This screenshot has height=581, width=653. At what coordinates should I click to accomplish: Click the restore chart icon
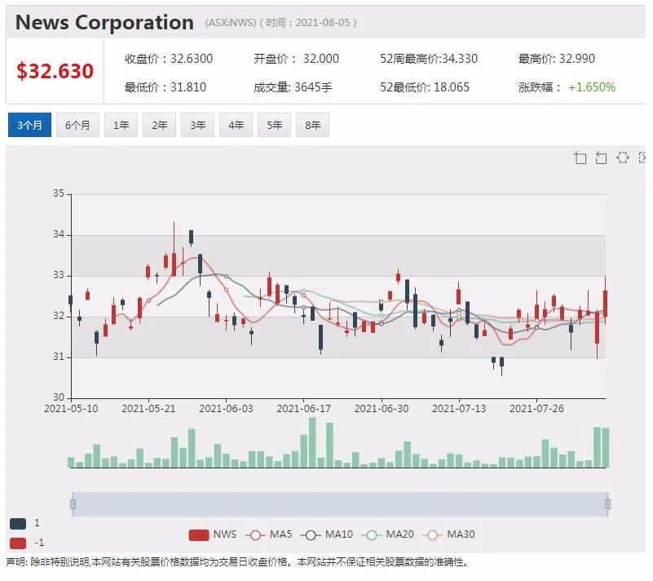(x=622, y=157)
